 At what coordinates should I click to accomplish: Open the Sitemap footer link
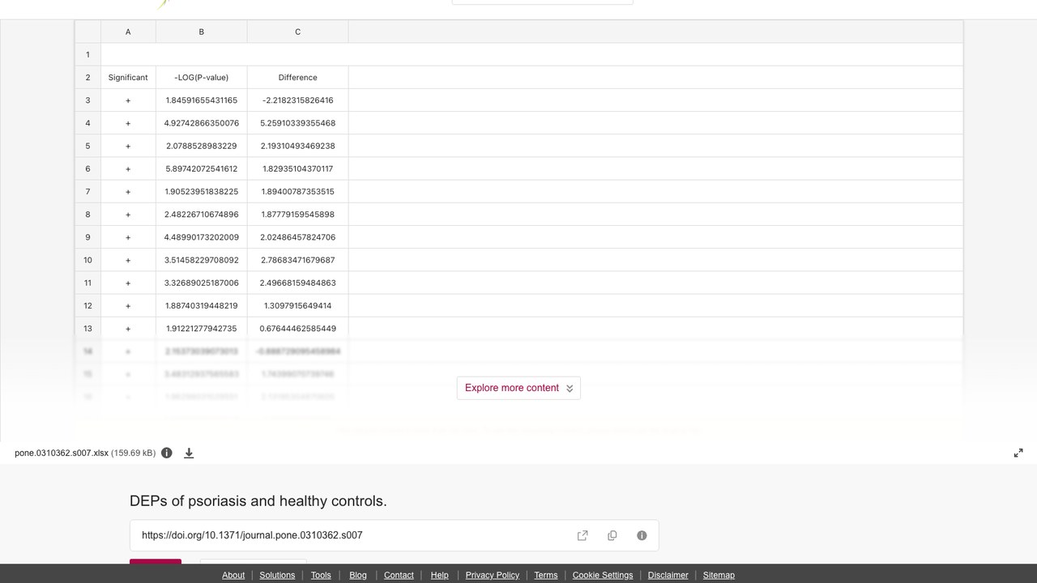[719, 575]
